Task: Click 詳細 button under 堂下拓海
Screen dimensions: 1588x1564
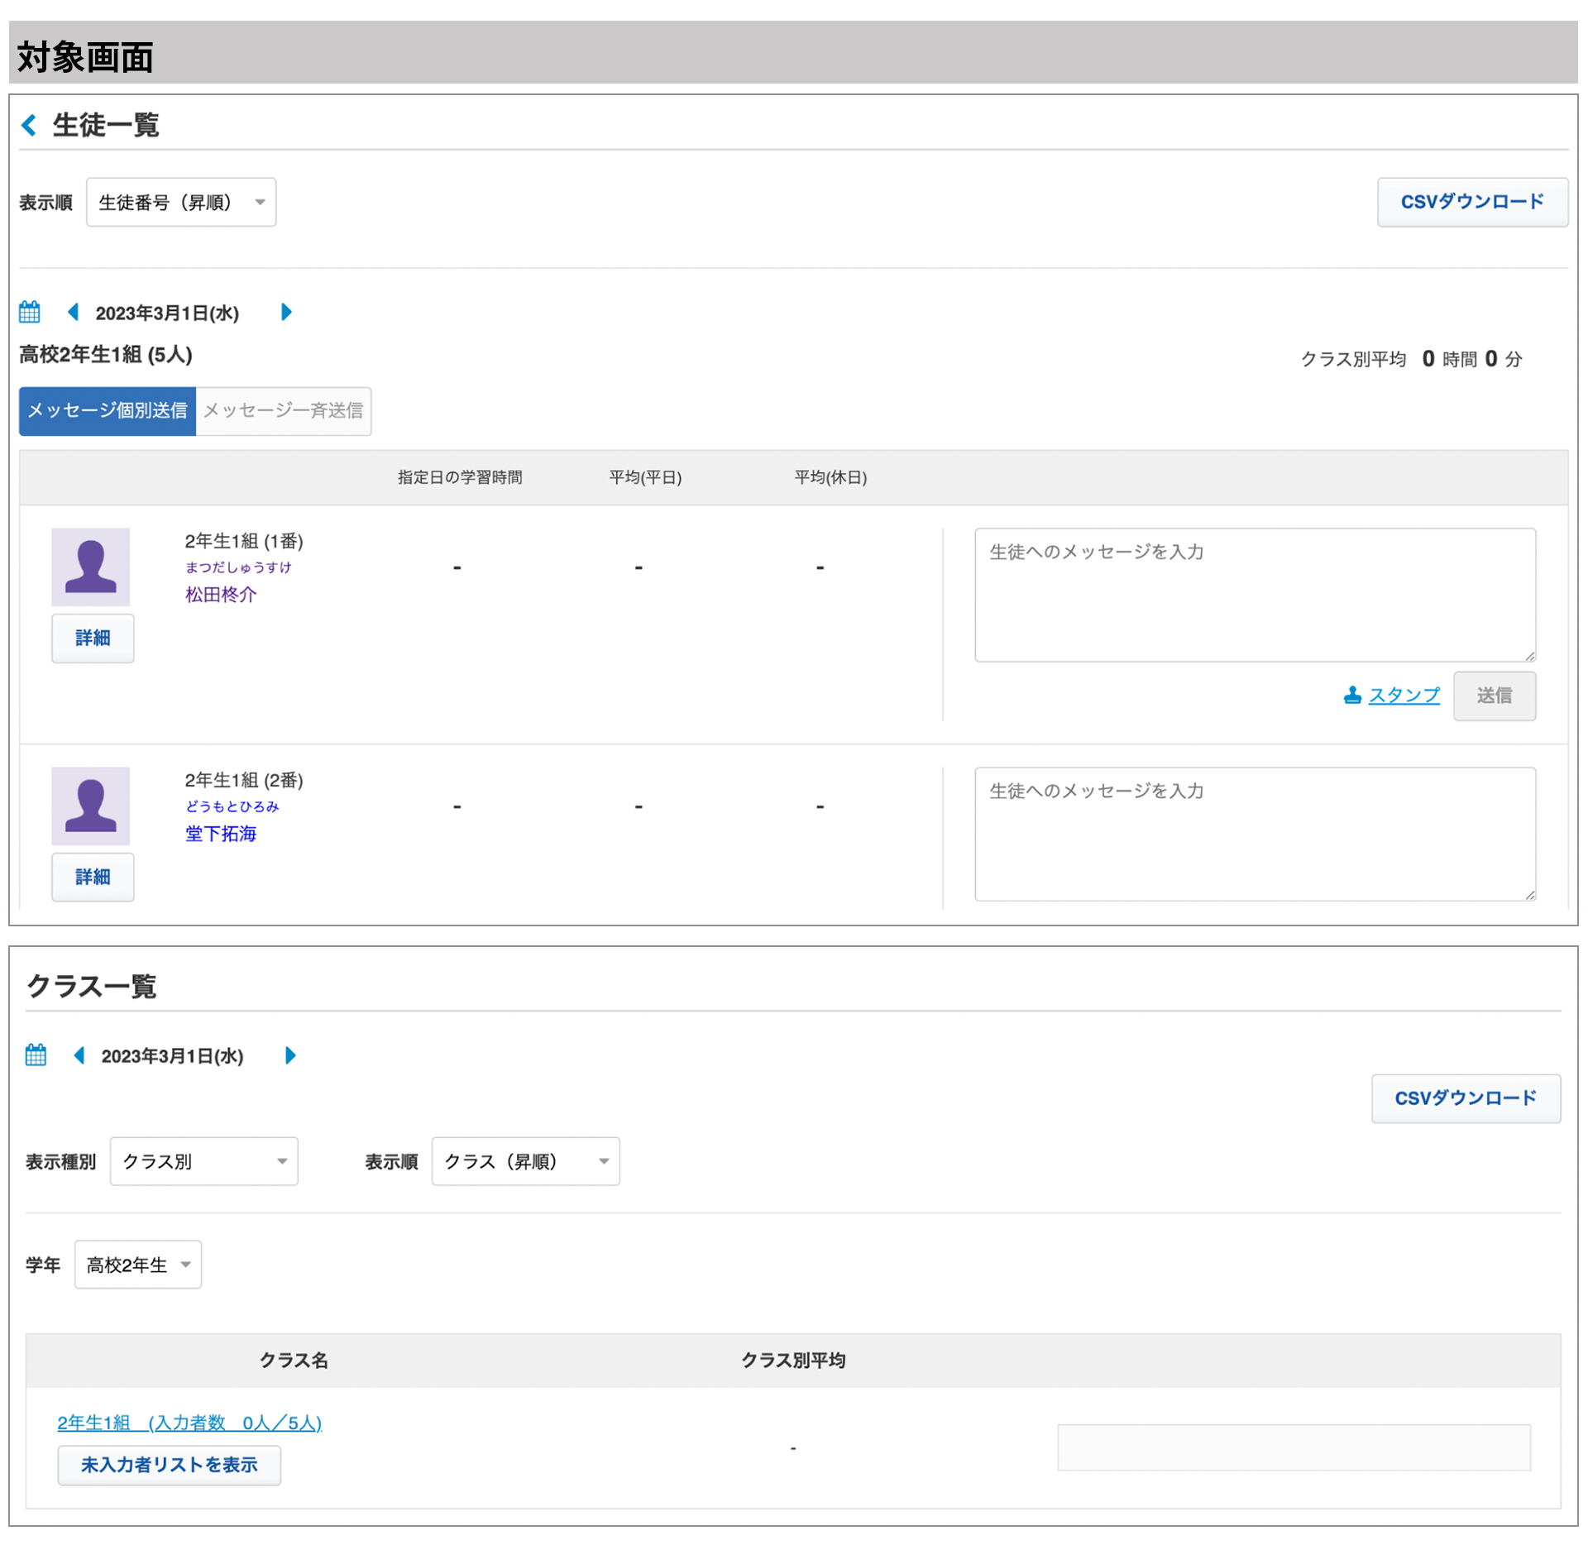Action: coord(93,877)
